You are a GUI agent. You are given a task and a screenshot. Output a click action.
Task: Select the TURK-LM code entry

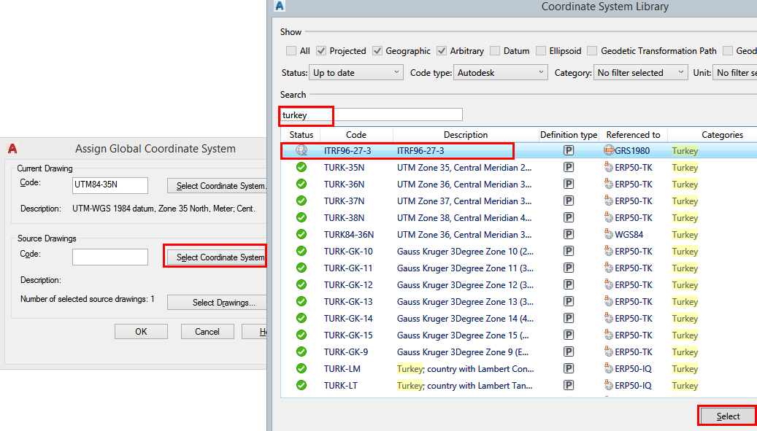342,369
